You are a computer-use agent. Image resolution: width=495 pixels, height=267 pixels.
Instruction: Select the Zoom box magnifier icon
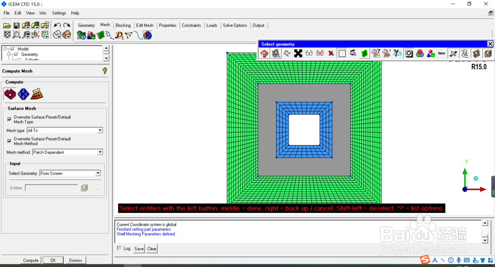click(x=16, y=35)
